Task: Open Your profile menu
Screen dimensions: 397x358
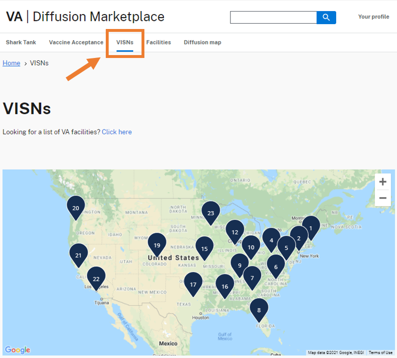Action: coord(373,17)
